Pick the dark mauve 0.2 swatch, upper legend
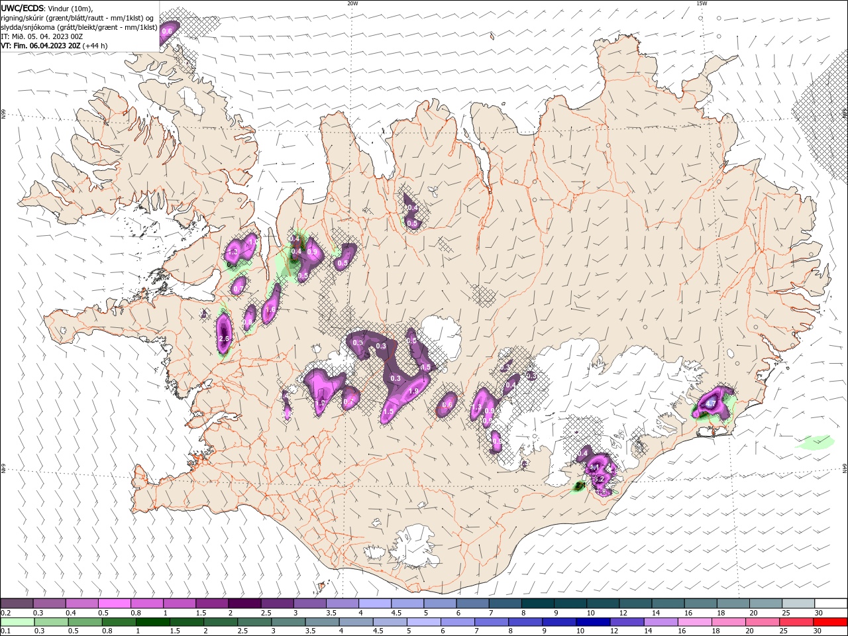 tap(17, 604)
